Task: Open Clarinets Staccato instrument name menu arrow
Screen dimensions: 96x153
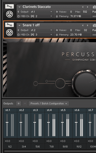Action: (19, 7)
